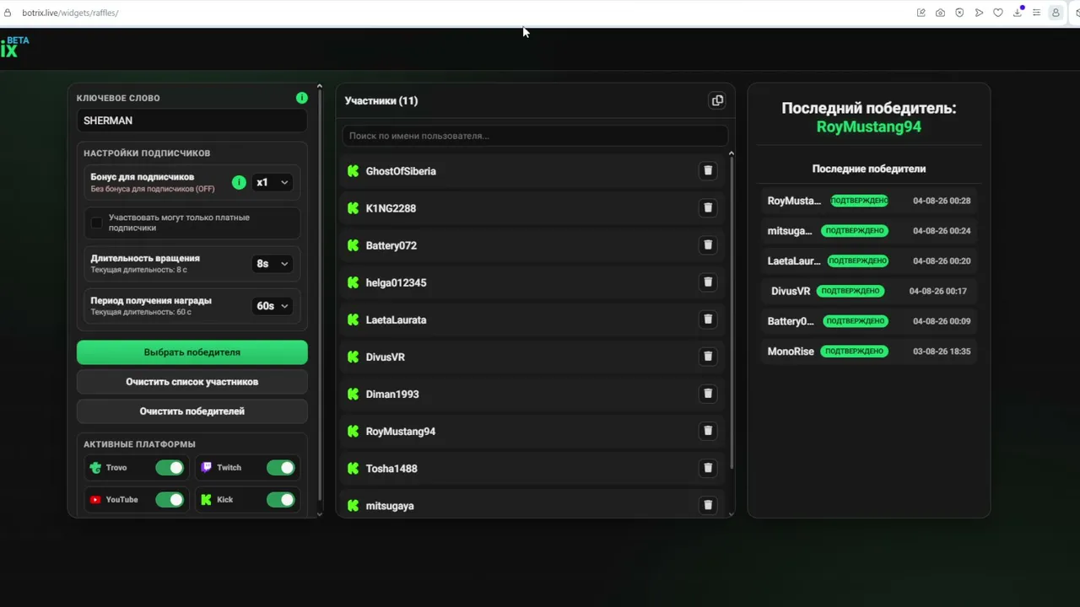Click browser screenshot camera icon
The width and height of the screenshot is (1080, 607).
940,13
